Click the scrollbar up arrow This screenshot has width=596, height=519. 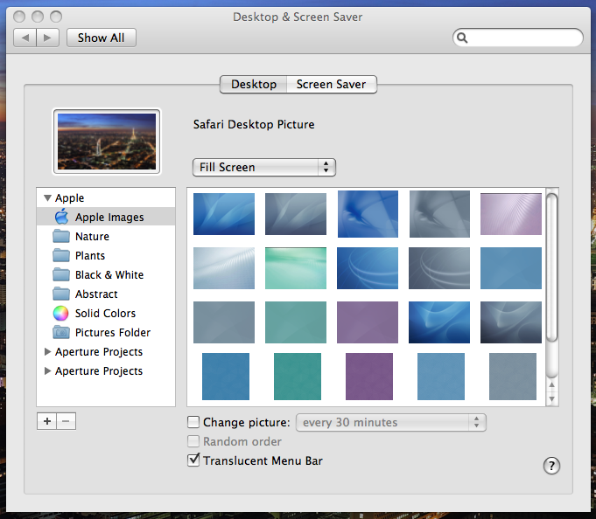click(x=552, y=385)
